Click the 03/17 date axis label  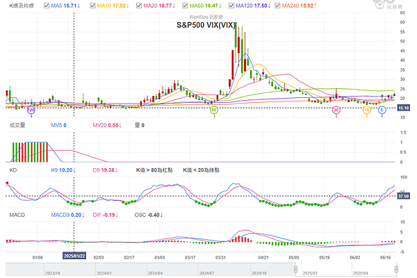(x=190, y=258)
